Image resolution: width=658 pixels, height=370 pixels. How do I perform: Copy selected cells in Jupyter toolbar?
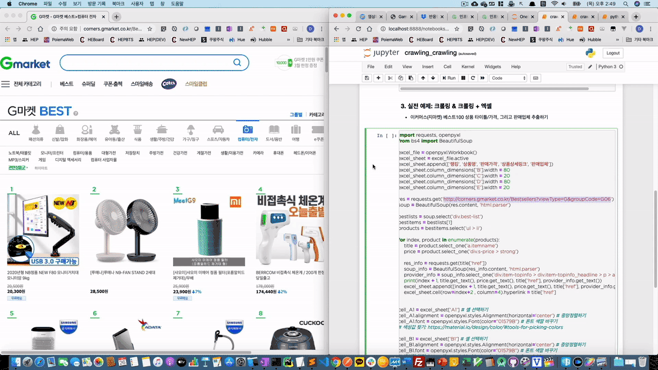coord(400,78)
